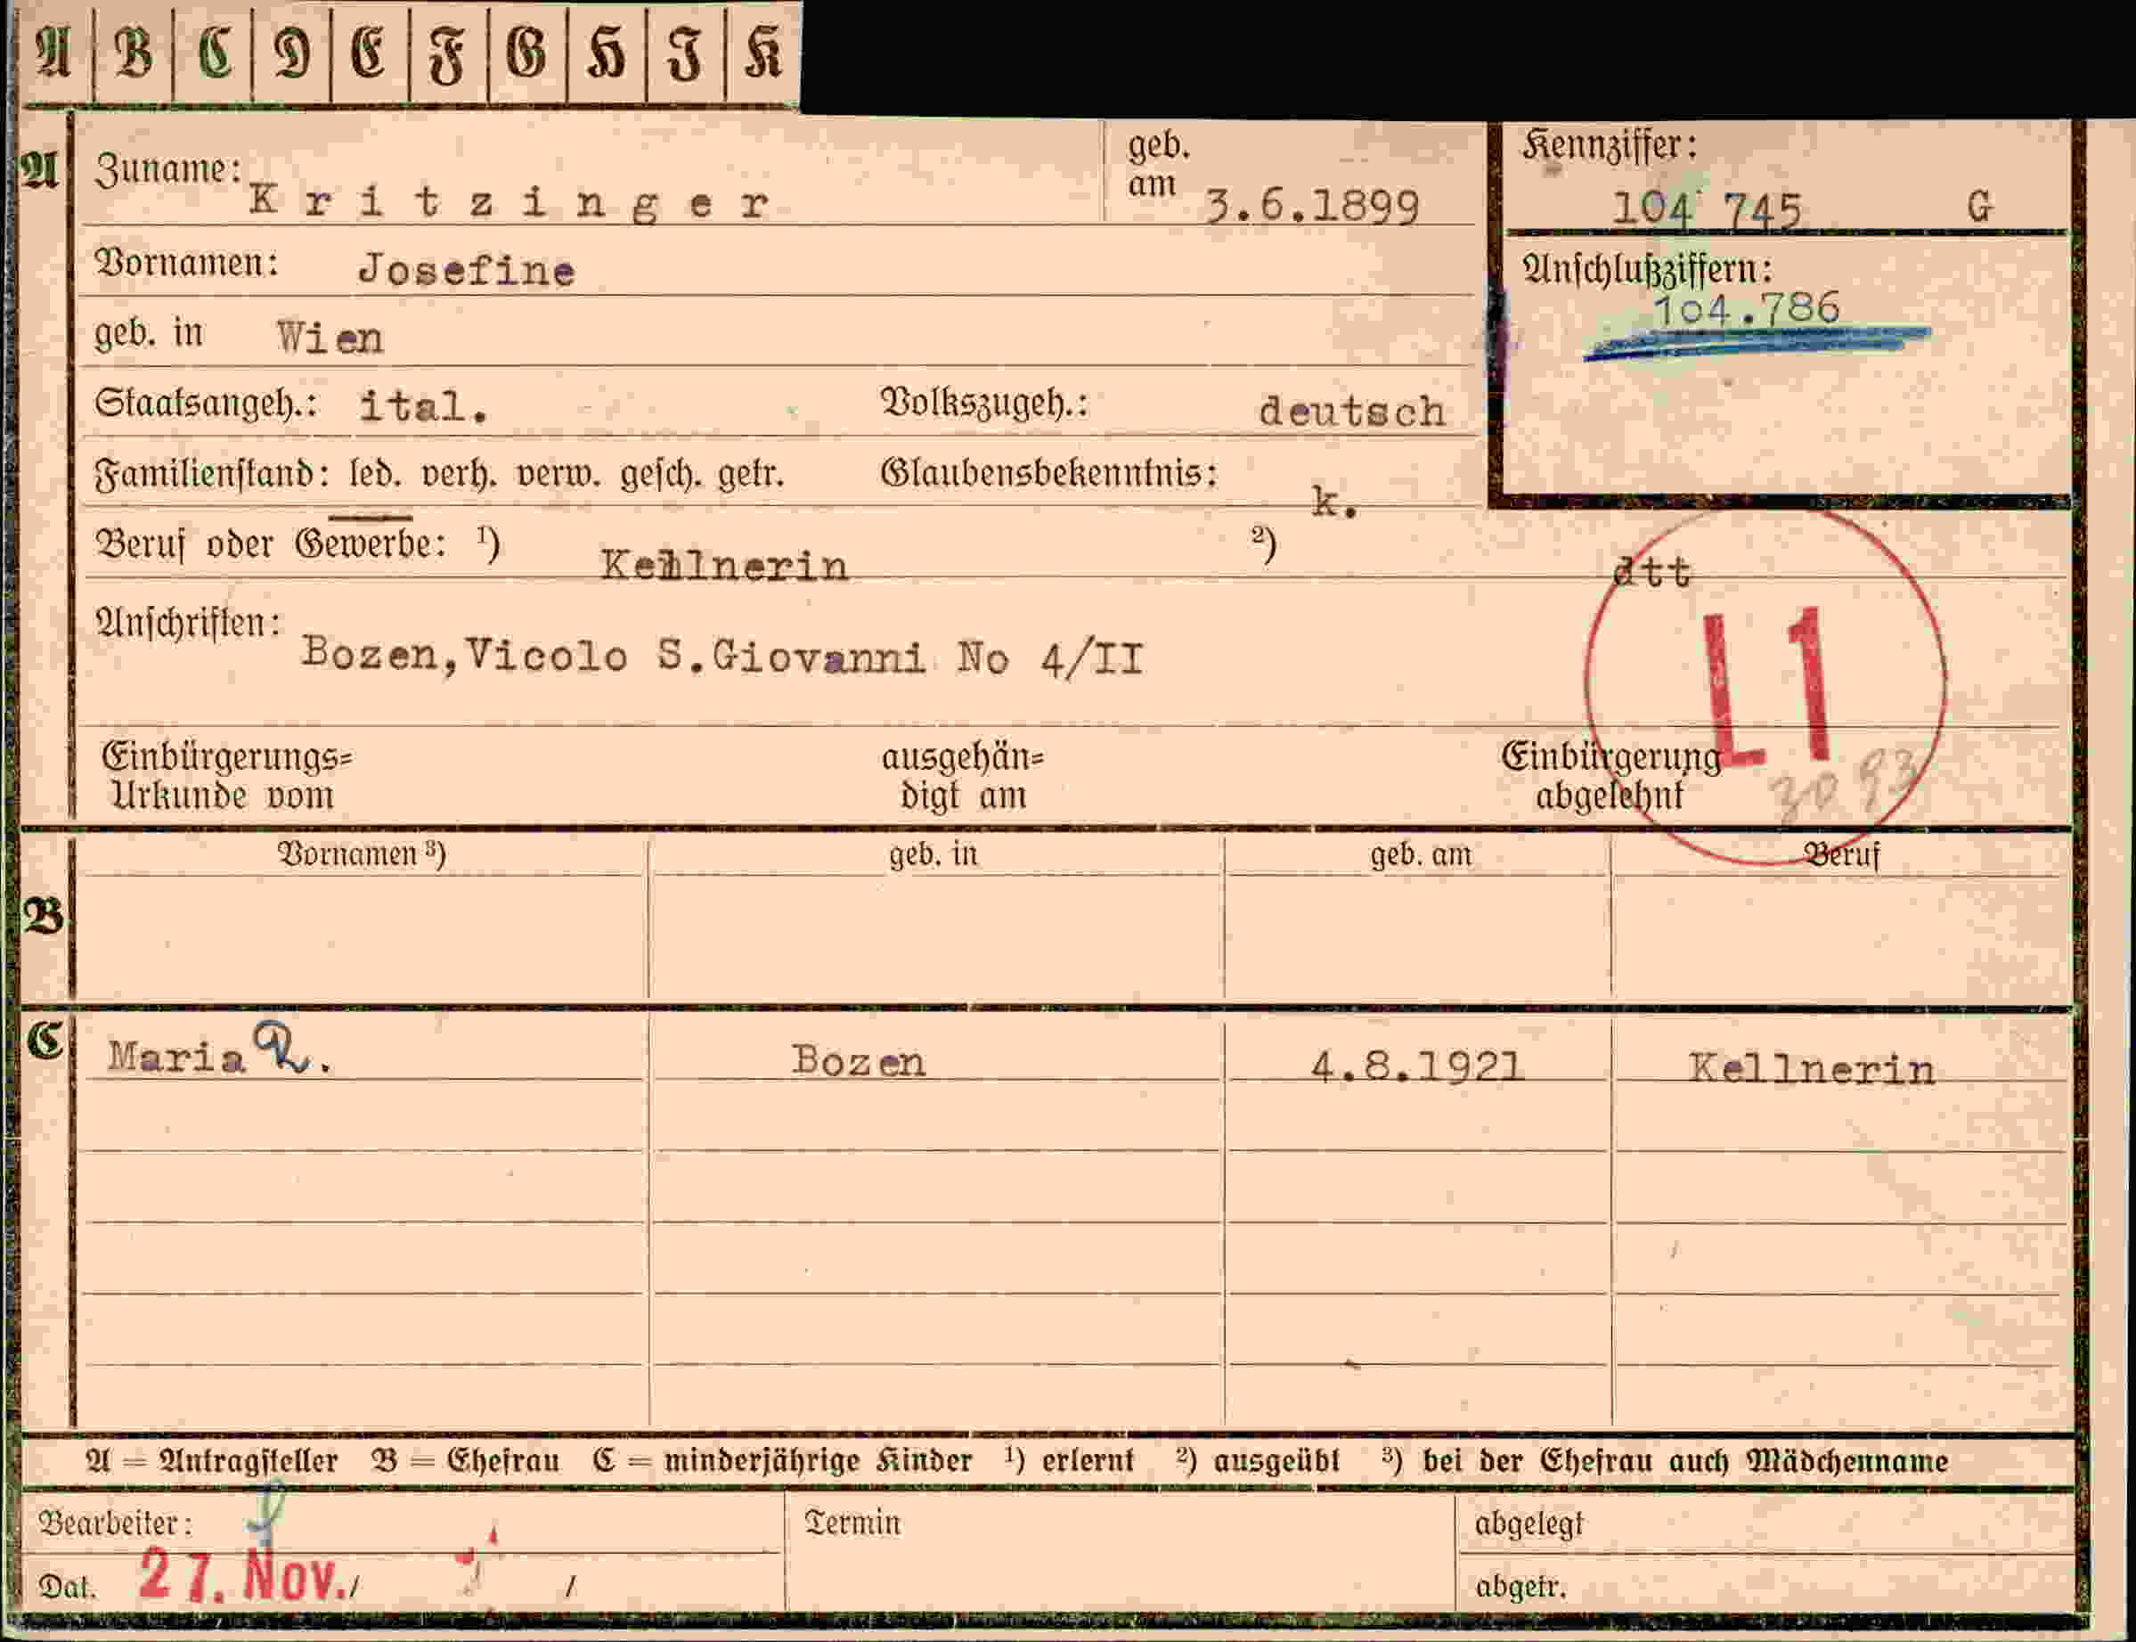Viewport: 2136px width, 1642px height.
Task: Click the typed 'dtt' next to the stamp
Action: coord(1651,573)
